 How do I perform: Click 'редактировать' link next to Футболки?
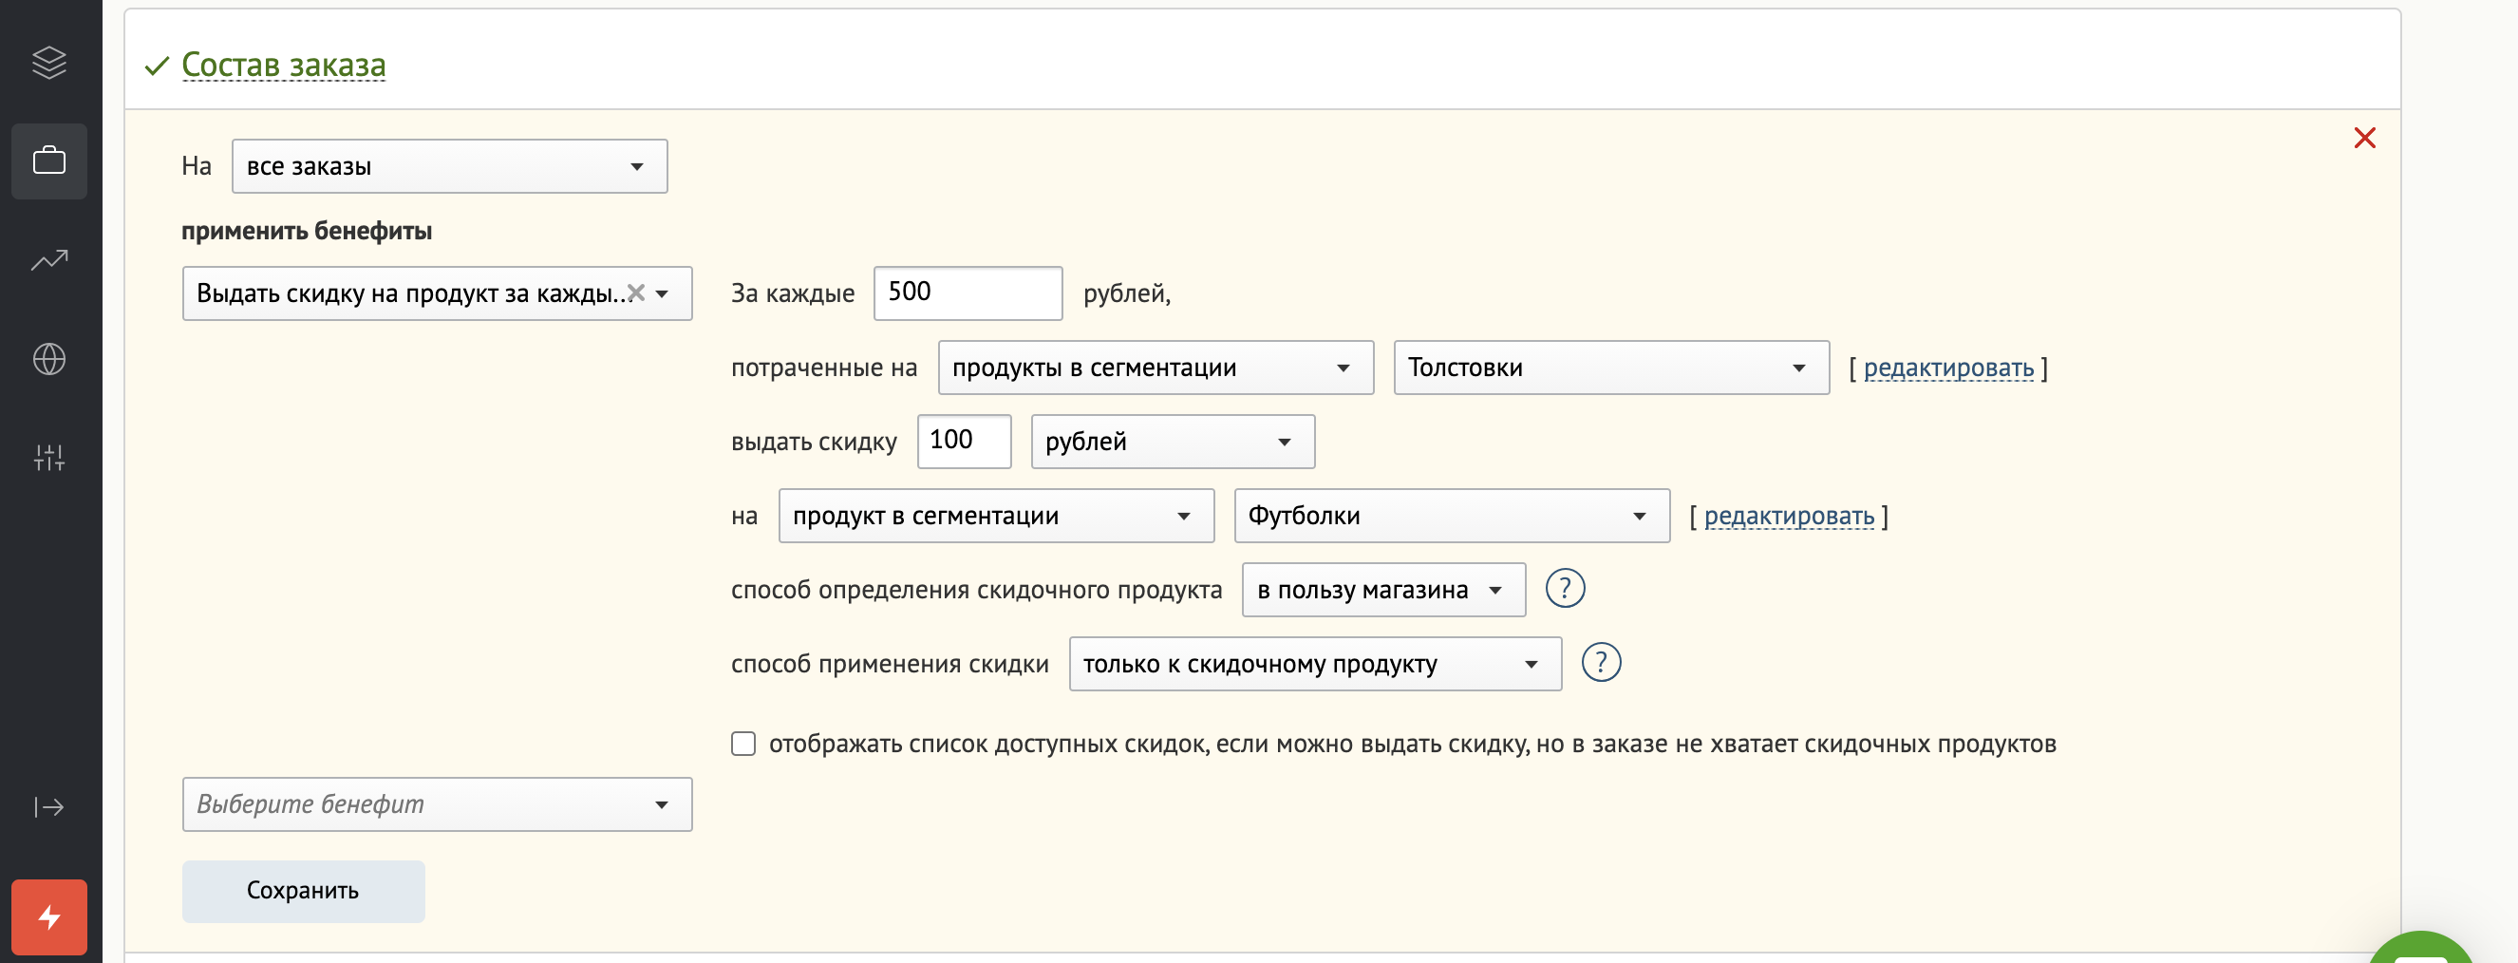(1789, 517)
